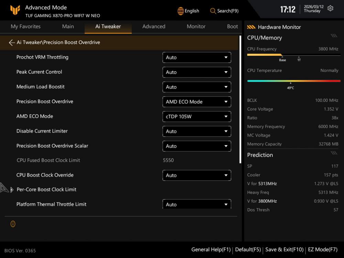Open Precision Boost Overdrive mode dropdown

[196, 102]
